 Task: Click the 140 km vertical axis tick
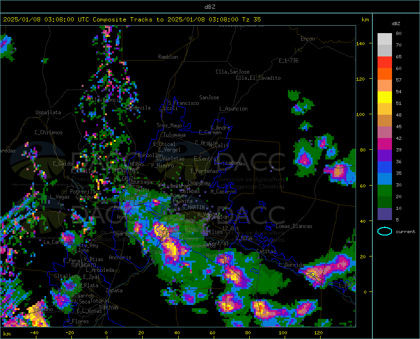pyautogui.click(x=360, y=43)
